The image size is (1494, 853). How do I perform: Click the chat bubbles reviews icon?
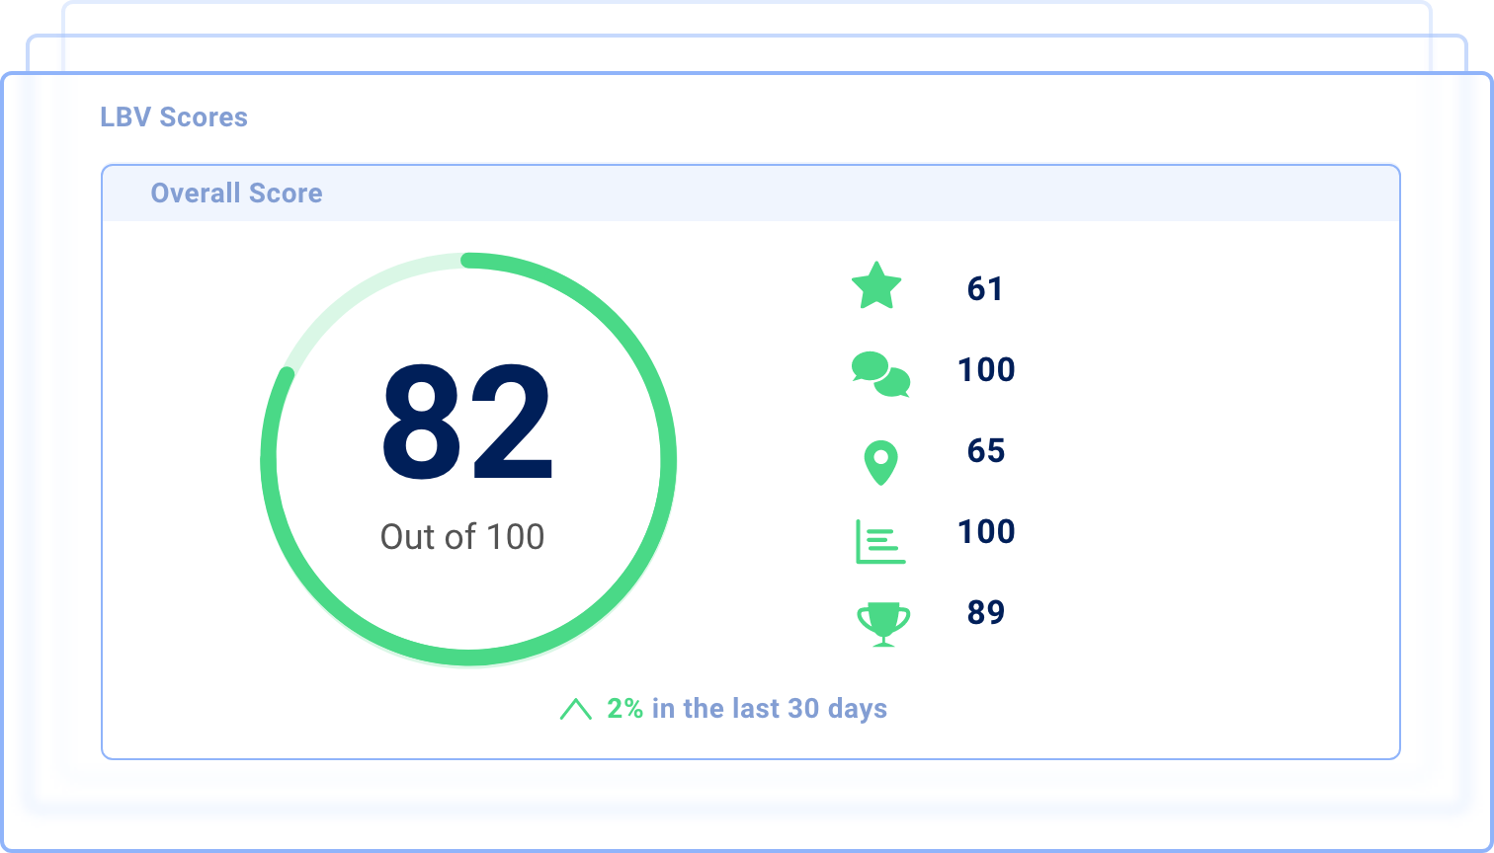[x=880, y=374]
